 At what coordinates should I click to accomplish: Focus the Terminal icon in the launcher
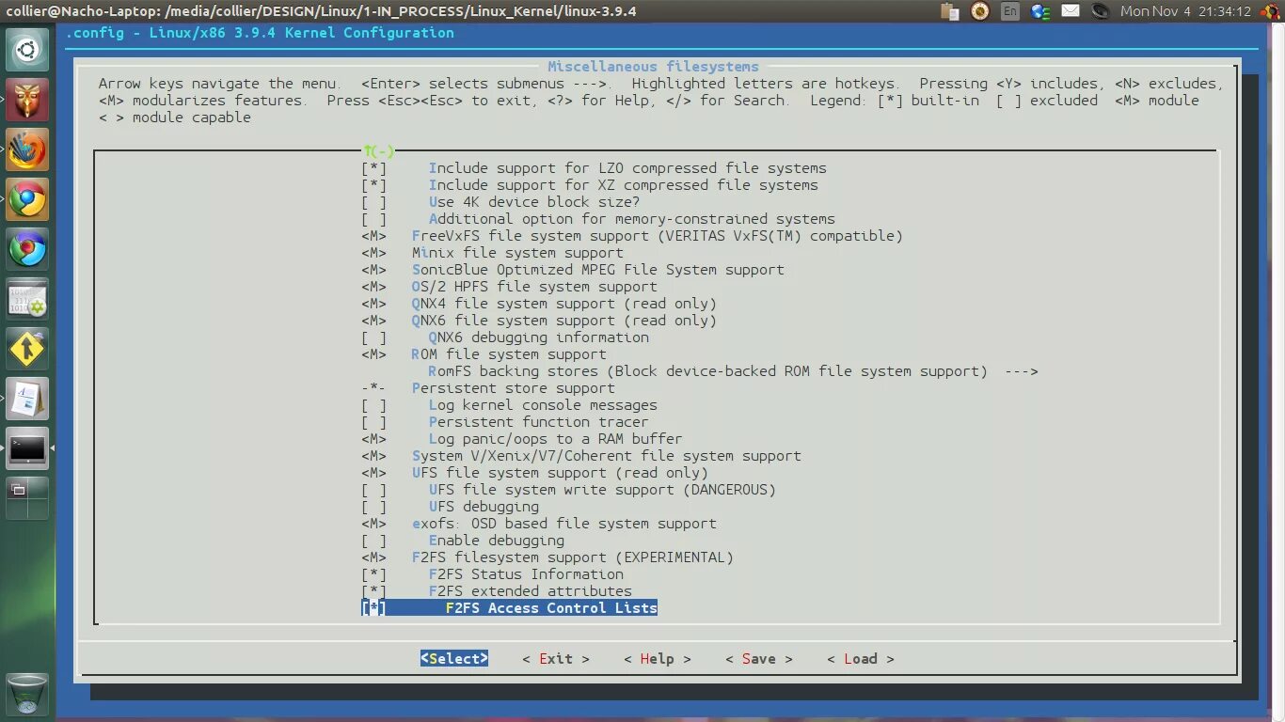pyautogui.click(x=27, y=448)
